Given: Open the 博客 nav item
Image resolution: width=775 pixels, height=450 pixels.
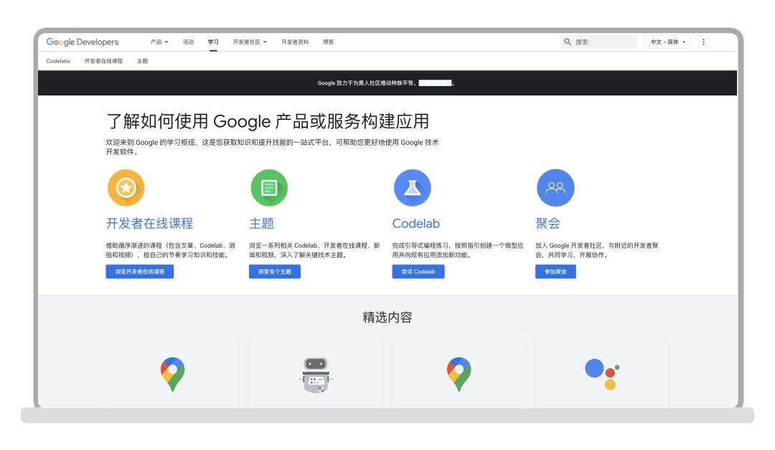Looking at the screenshot, I should (x=328, y=42).
